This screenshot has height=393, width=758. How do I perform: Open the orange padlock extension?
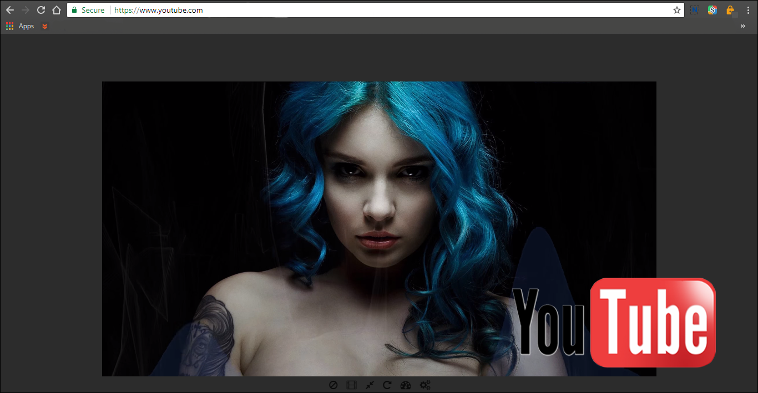pos(730,10)
